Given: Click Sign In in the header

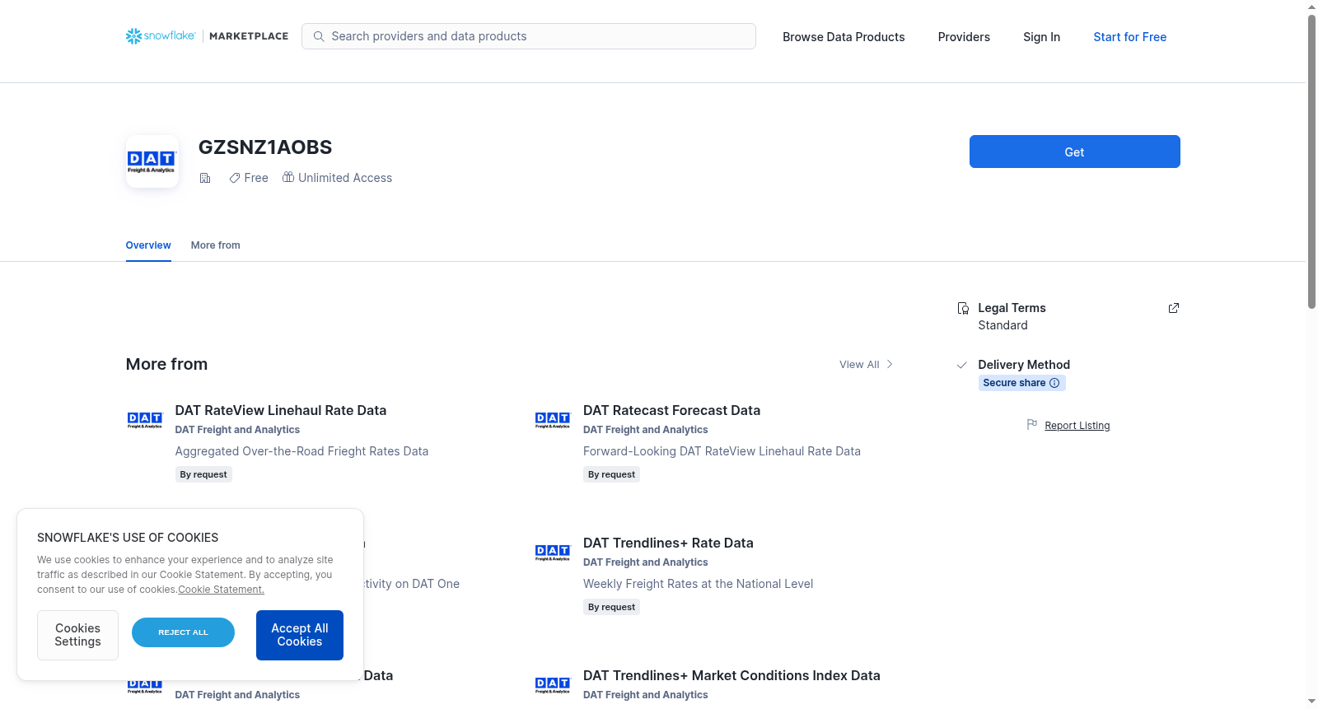Looking at the screenshot, I should (x=1042, y=37).
